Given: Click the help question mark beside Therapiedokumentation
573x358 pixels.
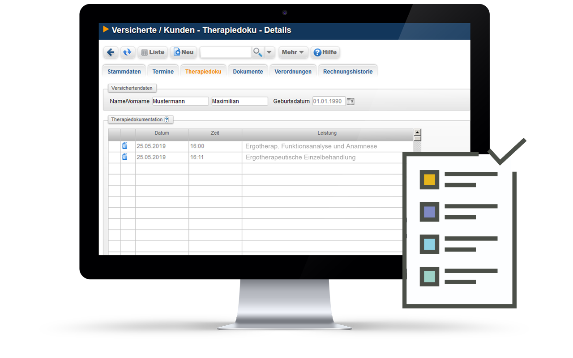Looking at the screenshot, I should (x=167, y=119).
